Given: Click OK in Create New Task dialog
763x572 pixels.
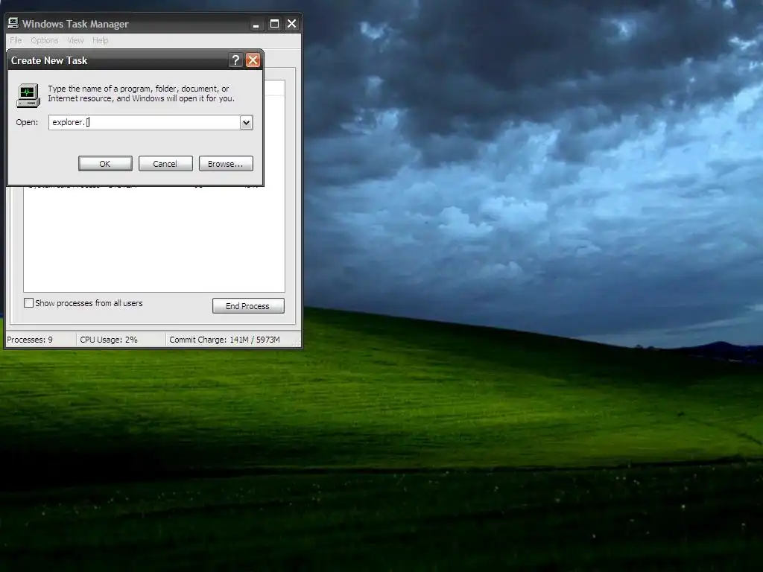Looking at the screenshot, I should pos(105,163).
